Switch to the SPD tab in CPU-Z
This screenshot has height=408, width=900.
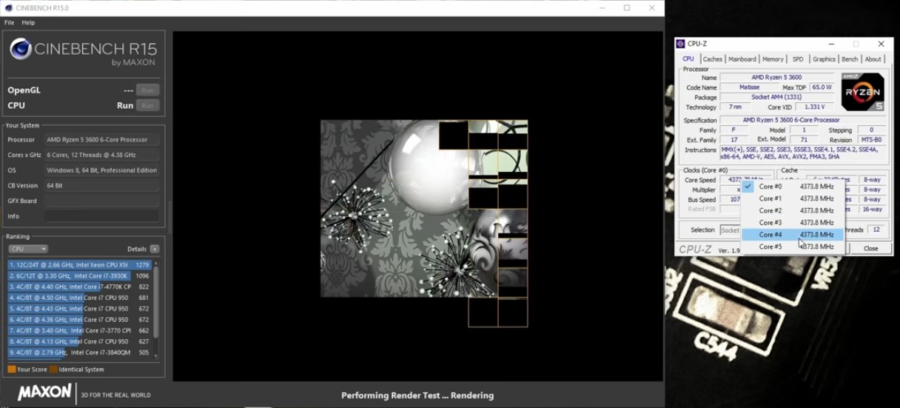(797, 59)
